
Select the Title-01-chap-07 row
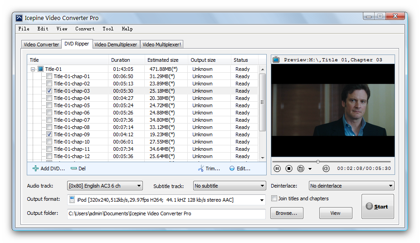tap(143, 120)
